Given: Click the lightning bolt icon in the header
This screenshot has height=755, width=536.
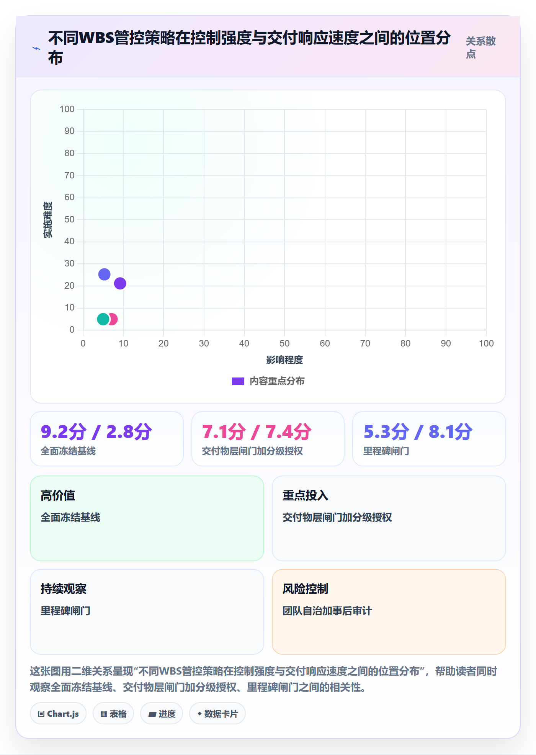Looking at the screenshot, I should coord(36,49).
